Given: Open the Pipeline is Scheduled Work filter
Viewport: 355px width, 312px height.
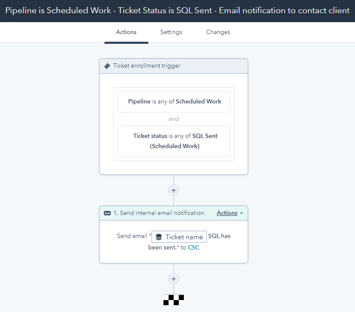Looking at the screenshot, I should click(173, 101).
